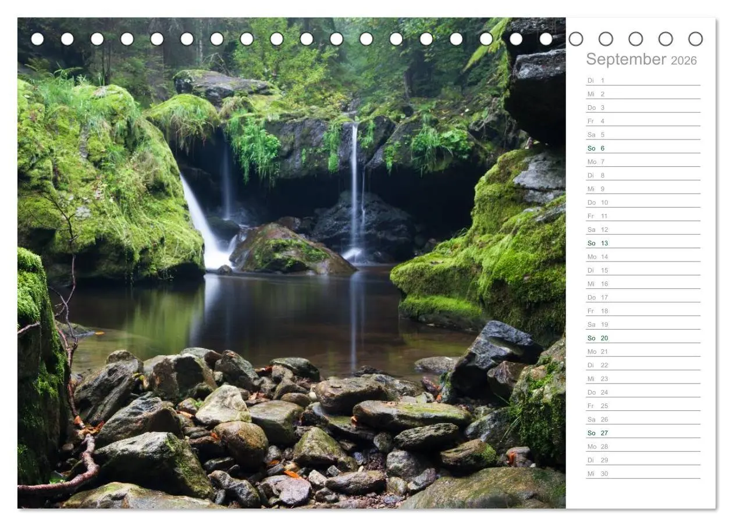Click the September 2026 month heading
This screenshot has height=526, width=733.
641,59
